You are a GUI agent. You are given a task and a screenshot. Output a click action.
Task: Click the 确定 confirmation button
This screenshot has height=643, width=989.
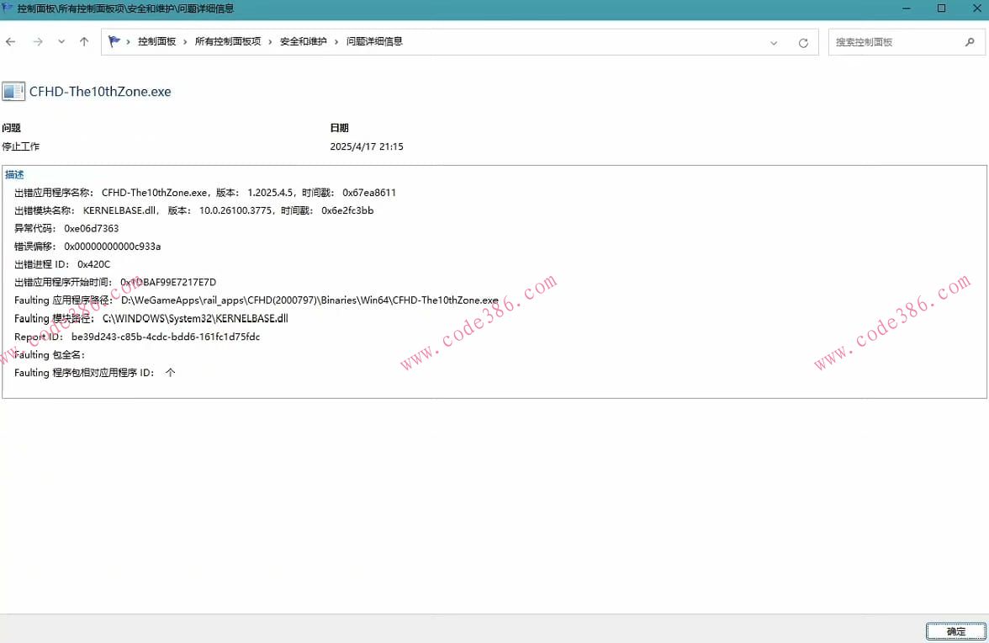(x=955, y=631)
